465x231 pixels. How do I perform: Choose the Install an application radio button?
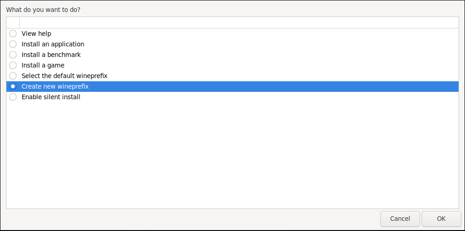(13, 44)
